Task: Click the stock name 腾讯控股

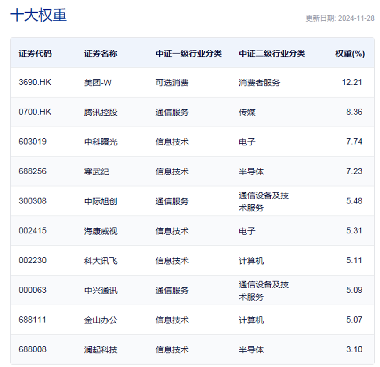Action: click(101, 112)
